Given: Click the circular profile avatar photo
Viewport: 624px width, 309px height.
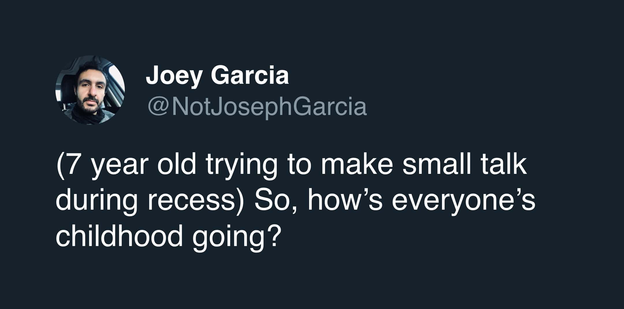Looking at the screenshot, I should tap(90, 90).
